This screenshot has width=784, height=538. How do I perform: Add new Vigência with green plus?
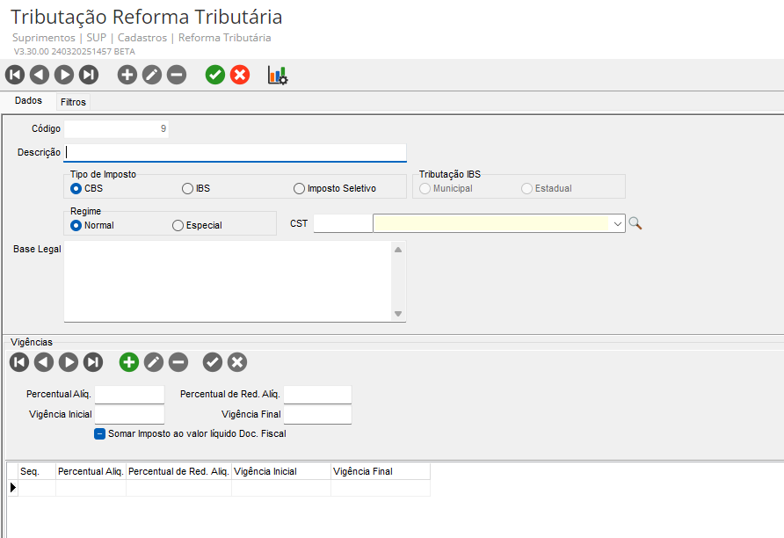tap(129, 361)
